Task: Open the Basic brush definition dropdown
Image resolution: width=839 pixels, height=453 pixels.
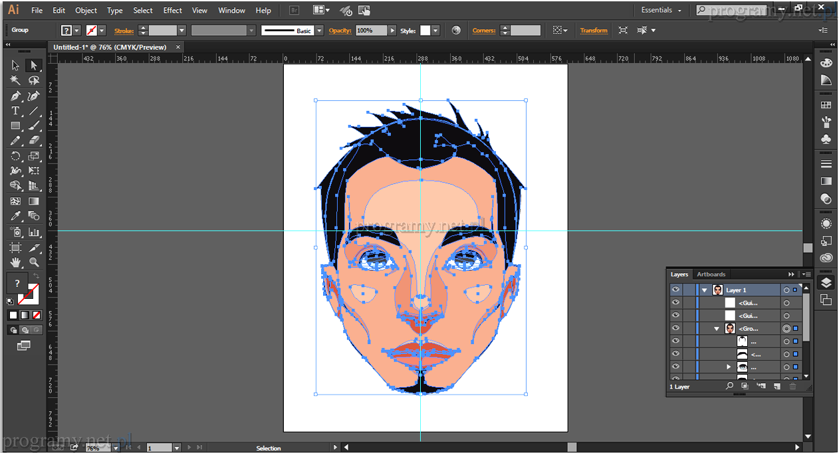Action: tap(319, 31)
